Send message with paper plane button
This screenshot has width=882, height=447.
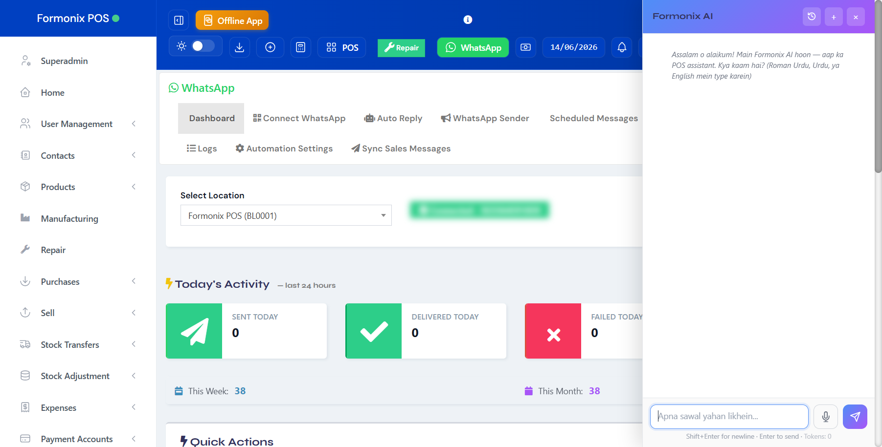[855, 417]
